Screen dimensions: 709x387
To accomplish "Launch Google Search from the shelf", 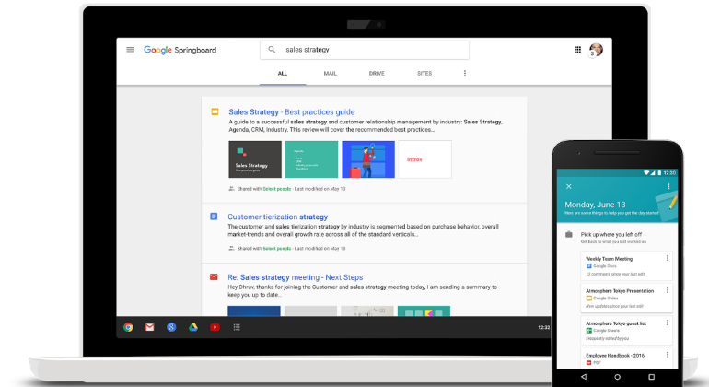I will (171, 327).
